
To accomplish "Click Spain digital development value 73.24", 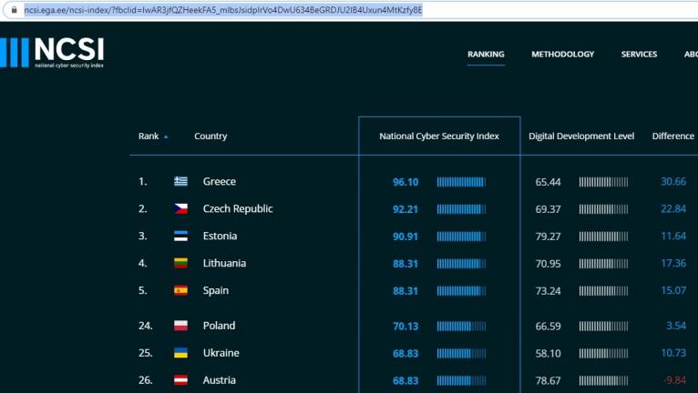I will click(x=548, y=291).
